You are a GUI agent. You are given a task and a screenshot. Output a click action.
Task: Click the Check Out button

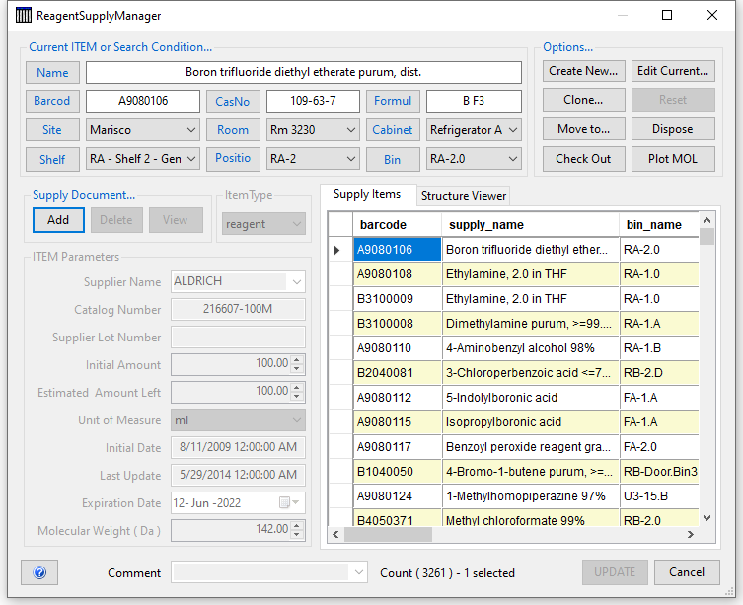pyautogui.click(x=583, y=159)
